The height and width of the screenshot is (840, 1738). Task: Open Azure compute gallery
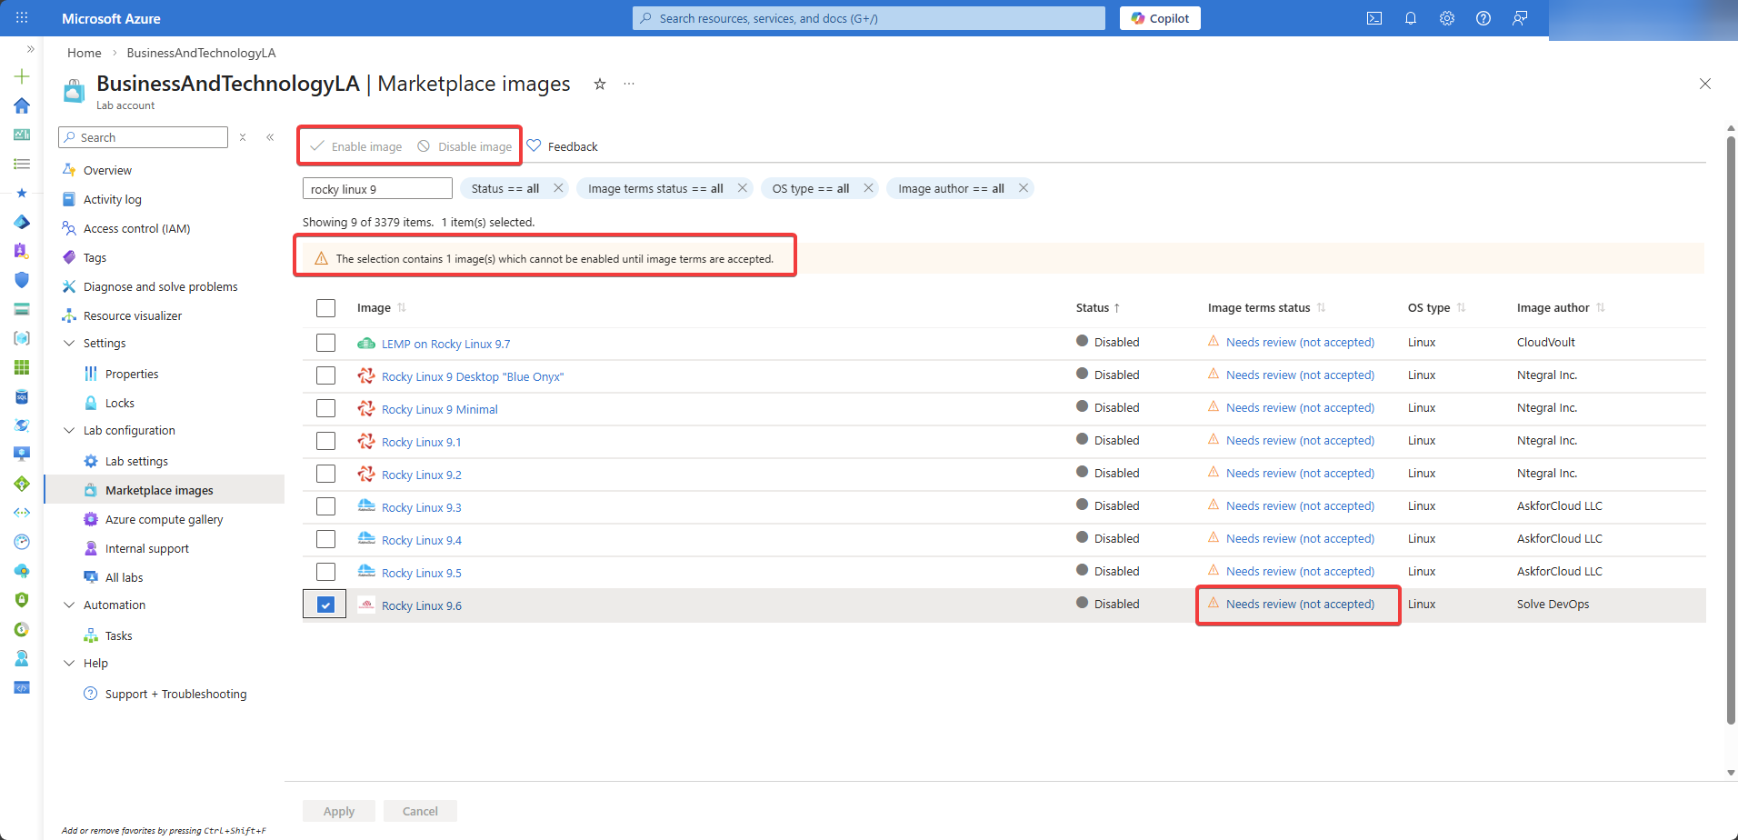pos(164,519)
